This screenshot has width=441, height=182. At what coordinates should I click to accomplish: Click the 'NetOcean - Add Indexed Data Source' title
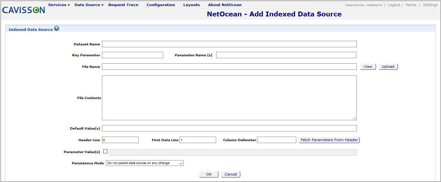[x=274, y=14]
